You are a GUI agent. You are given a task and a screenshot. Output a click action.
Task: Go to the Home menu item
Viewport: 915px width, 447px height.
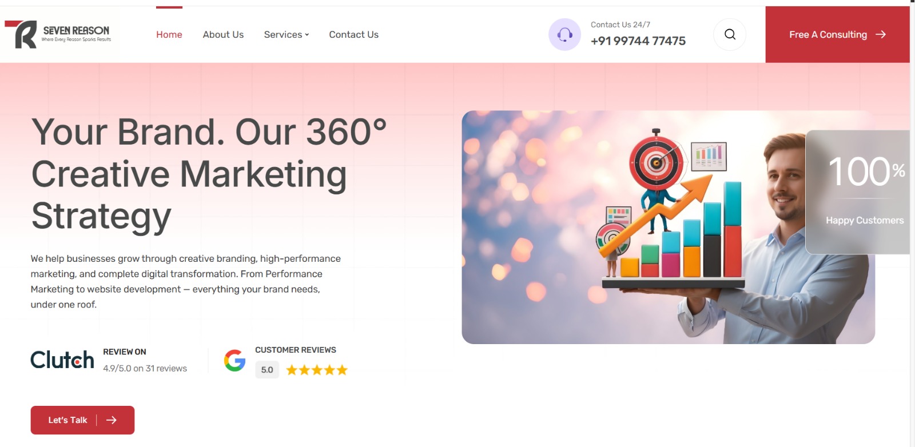coord(169,34)
